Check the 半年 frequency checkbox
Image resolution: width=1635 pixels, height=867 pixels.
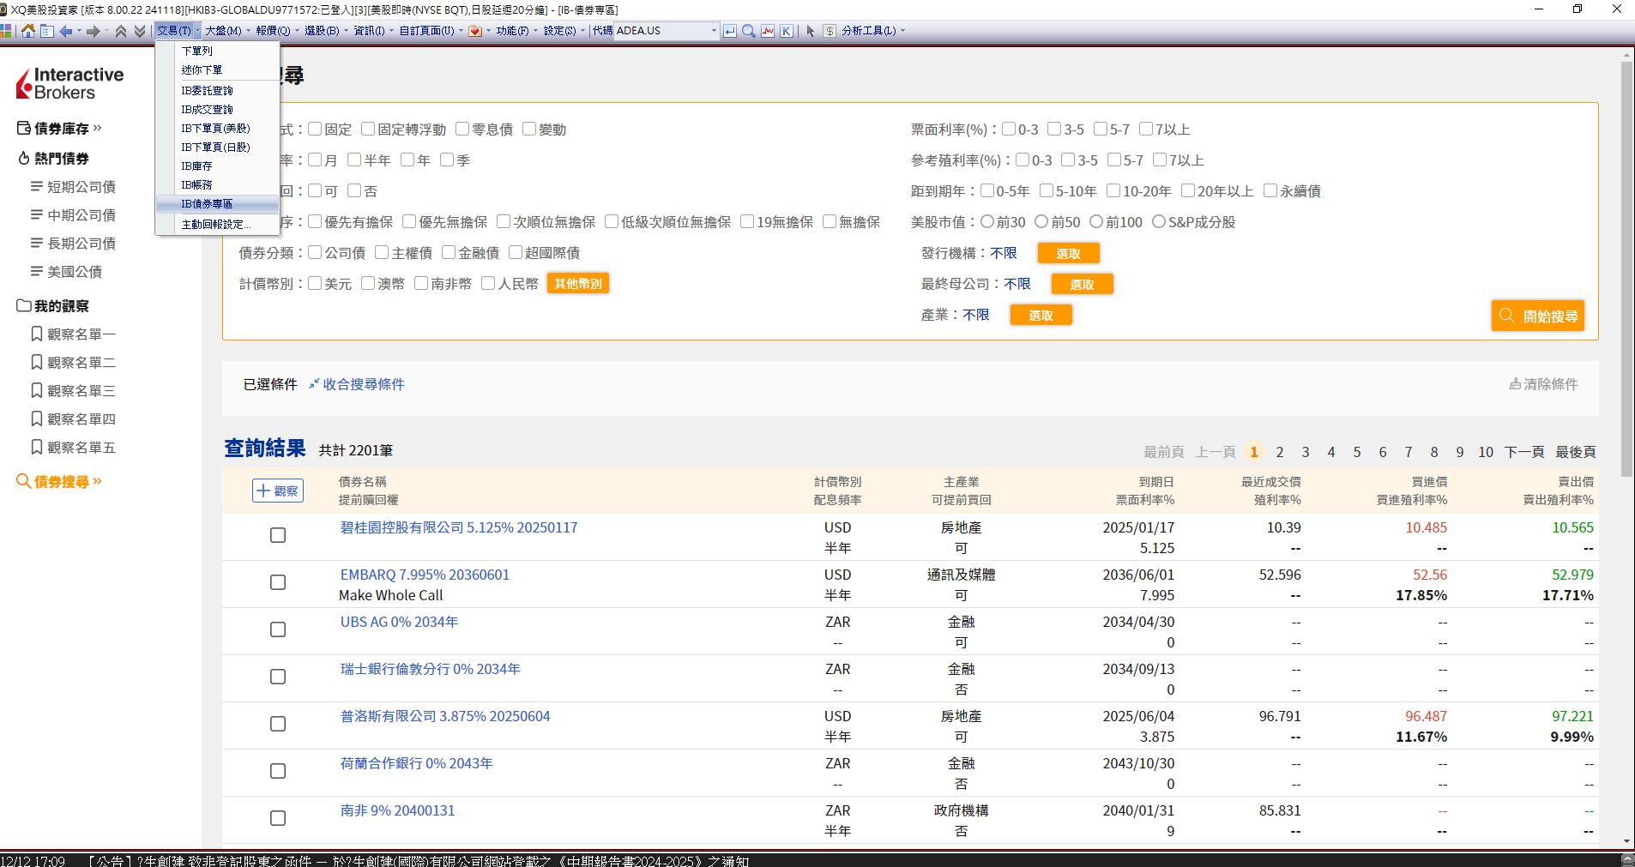tap(354, 160)
